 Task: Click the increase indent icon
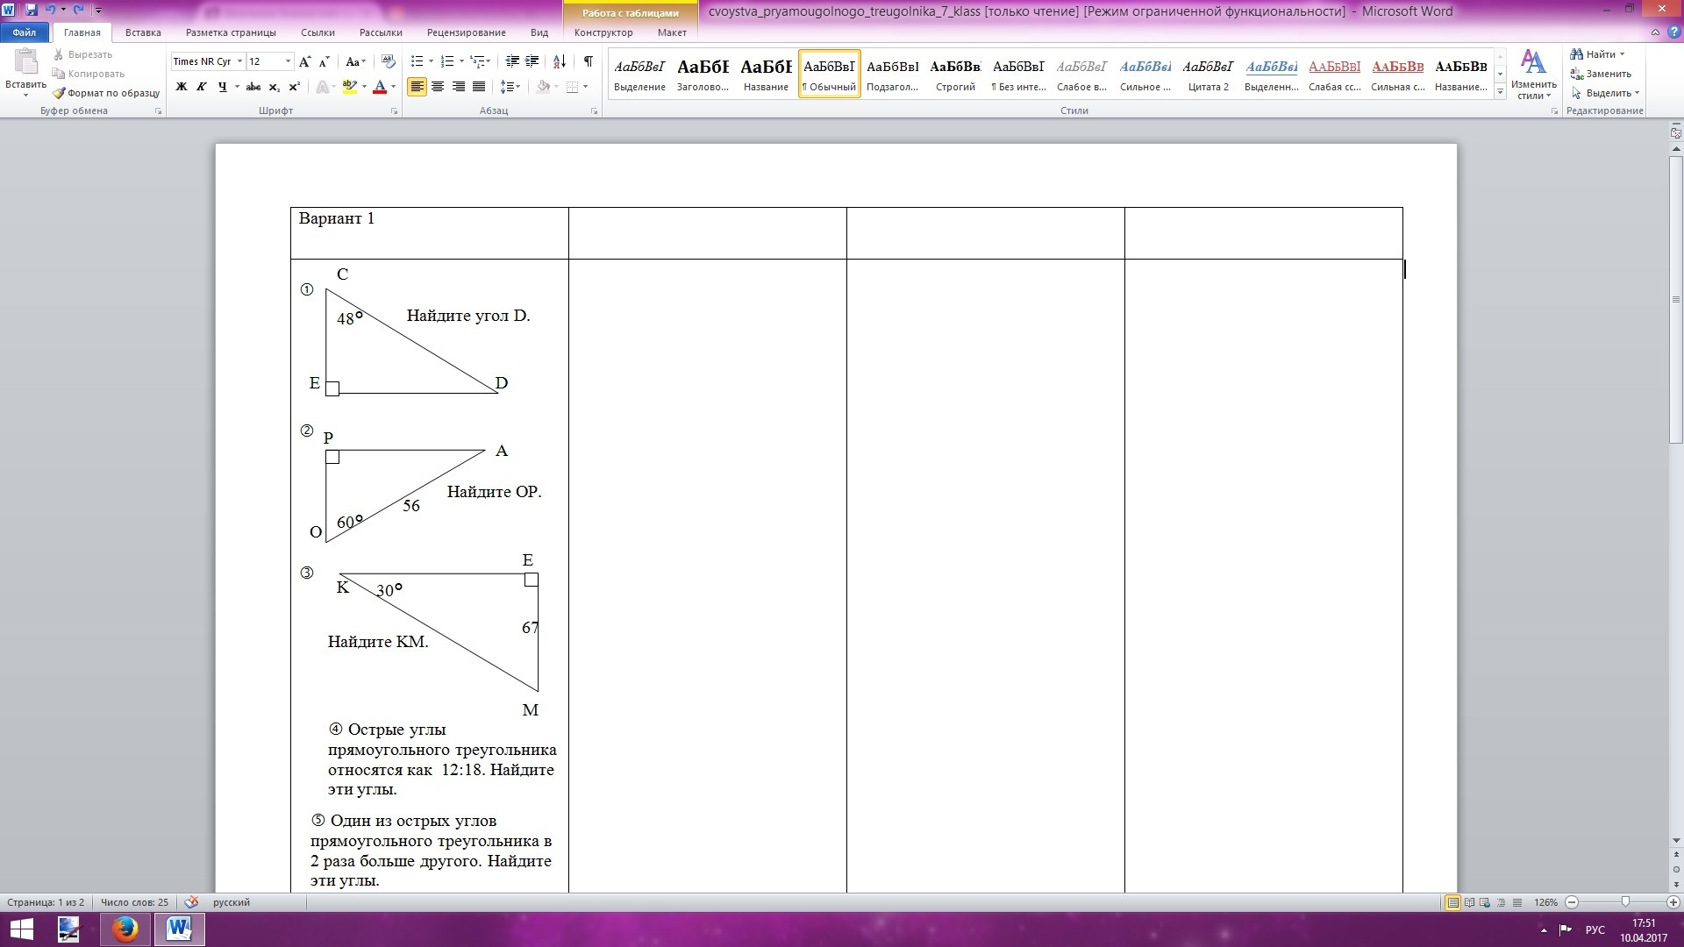tap(532, 61)
